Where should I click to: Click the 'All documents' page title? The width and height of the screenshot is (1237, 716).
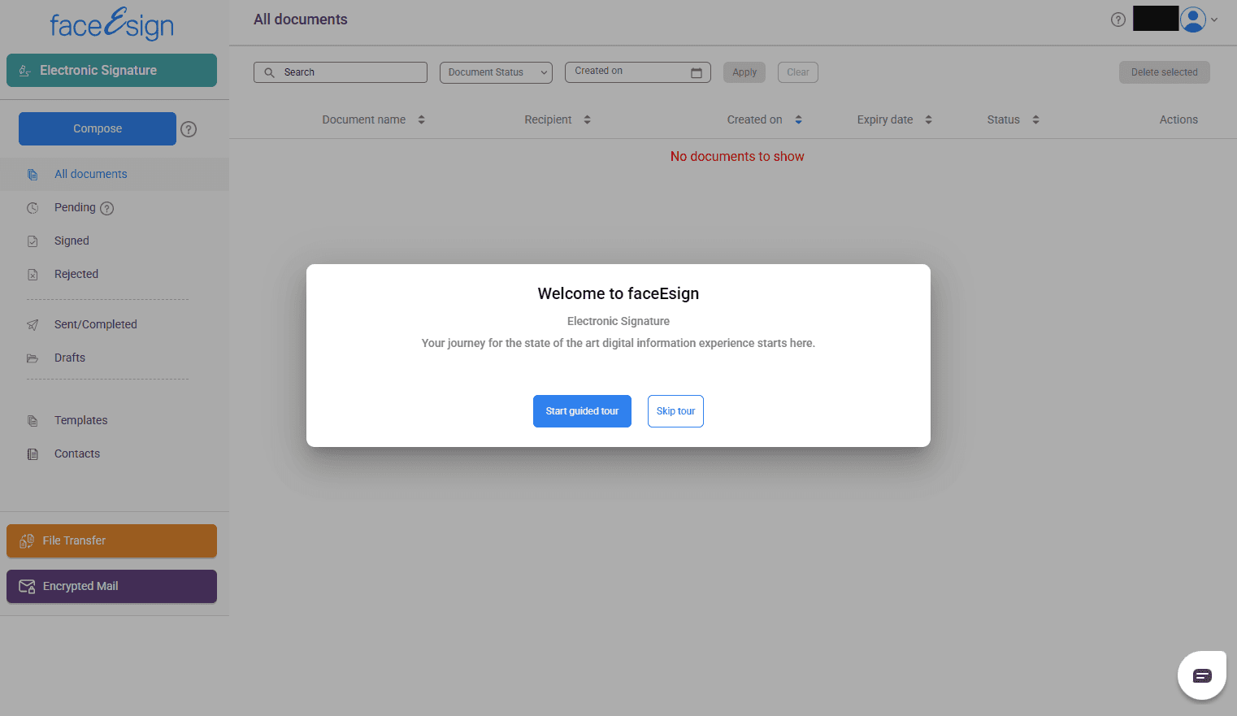tap(301, 20)
